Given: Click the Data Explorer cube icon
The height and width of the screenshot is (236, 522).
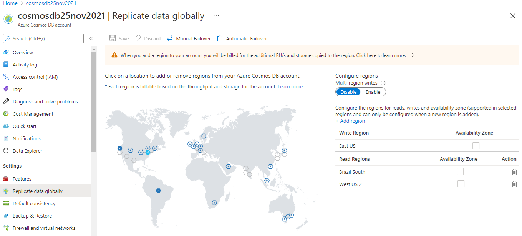Looking at the screenshot, I should [x=6, y=151].
